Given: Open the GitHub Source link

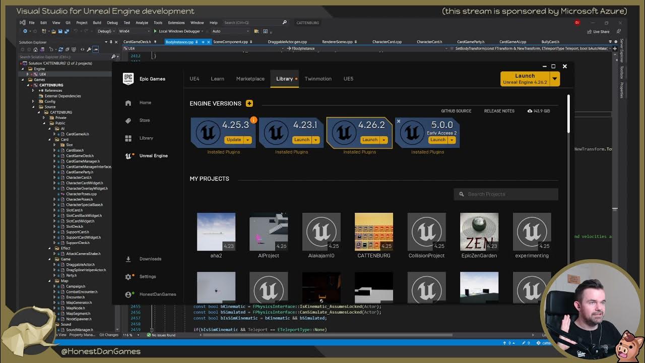Looking at the screenshot, I should [456, 111].
